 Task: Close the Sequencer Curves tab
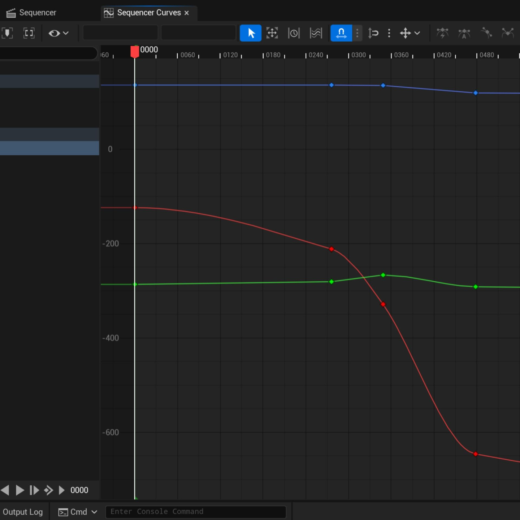click(x=187, y=13)
